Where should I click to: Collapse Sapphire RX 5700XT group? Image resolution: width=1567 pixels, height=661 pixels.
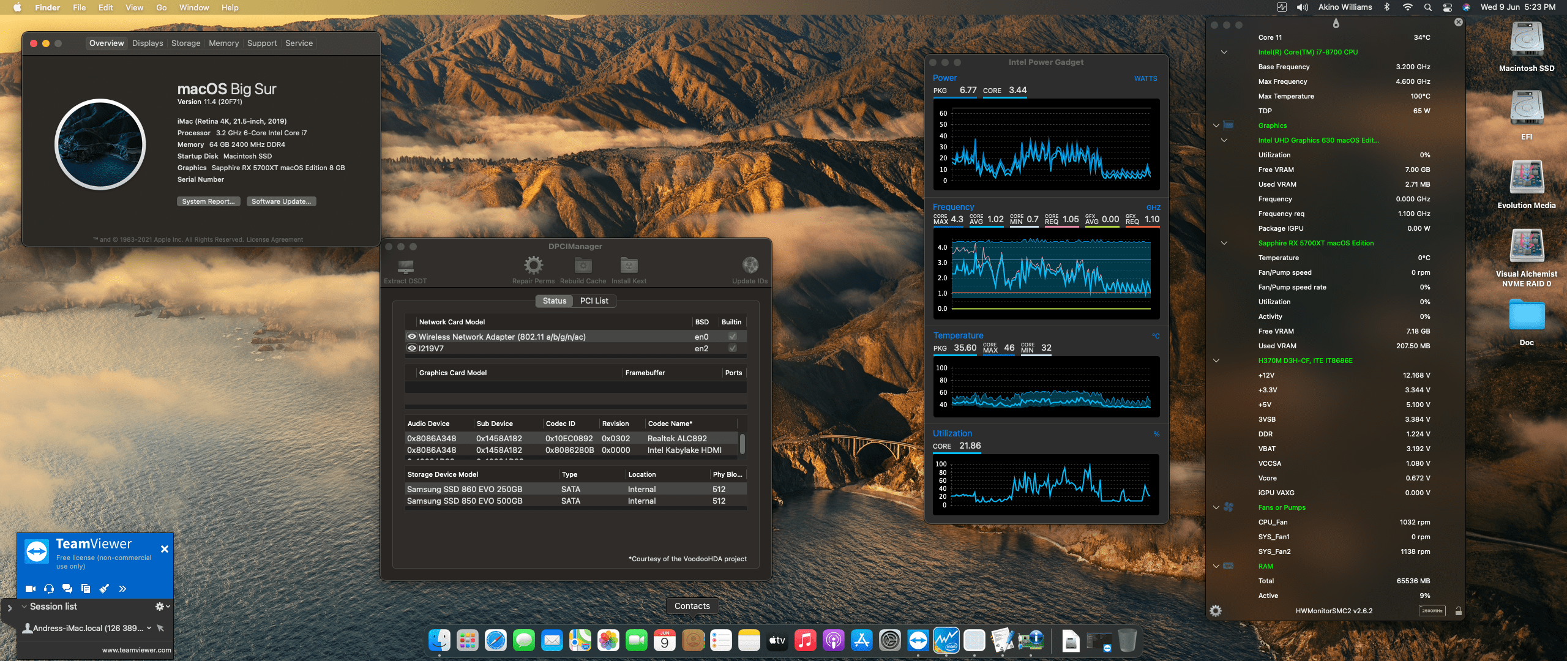pos(1224,243)
